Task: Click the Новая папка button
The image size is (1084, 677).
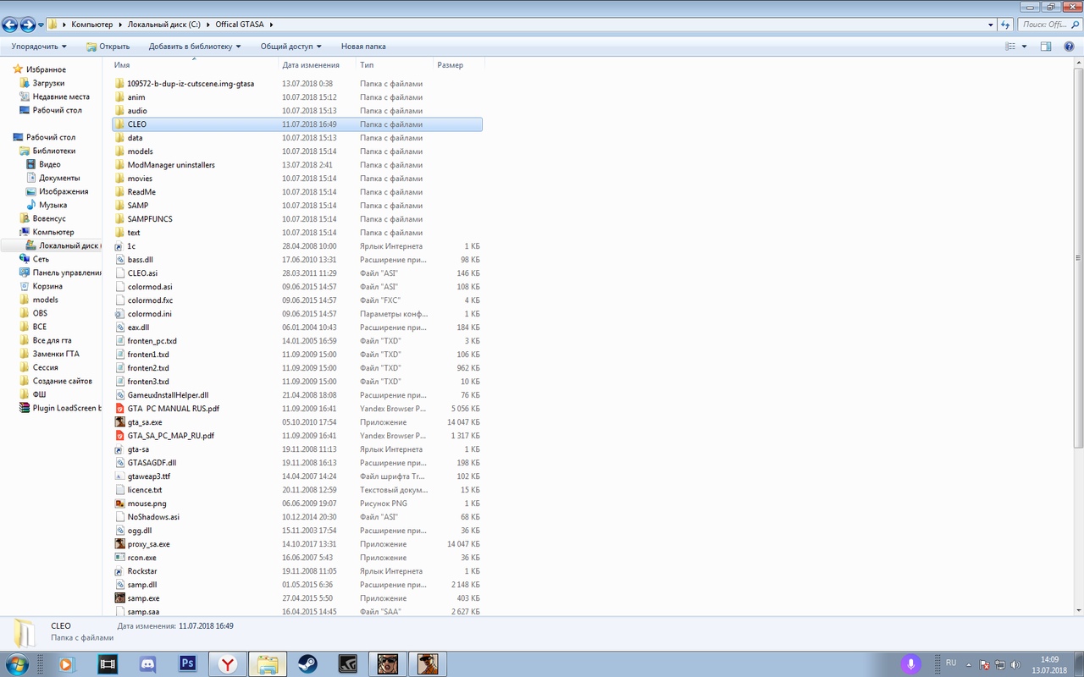Action: tap(363, 47)
